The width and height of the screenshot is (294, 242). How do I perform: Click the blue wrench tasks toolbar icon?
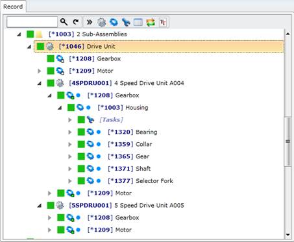click(x=126, y=22)
